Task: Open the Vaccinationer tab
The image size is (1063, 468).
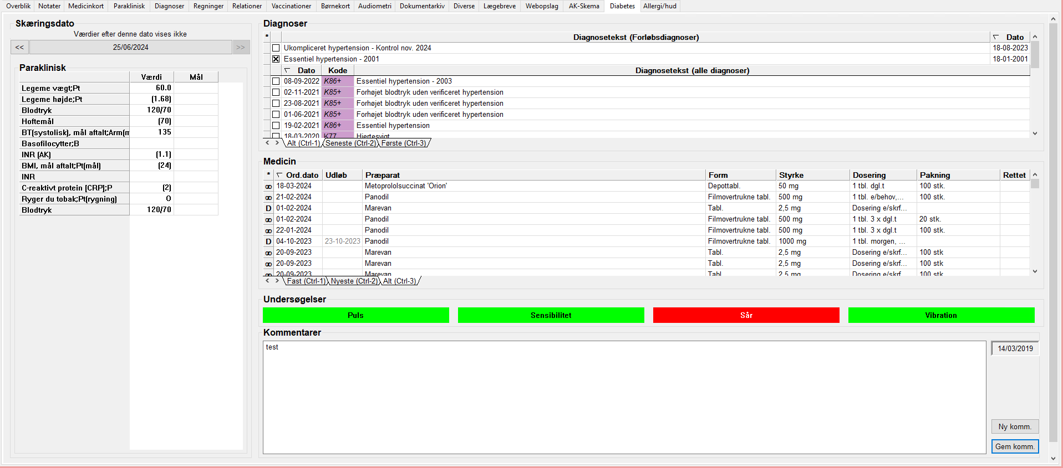Action: 291,6
